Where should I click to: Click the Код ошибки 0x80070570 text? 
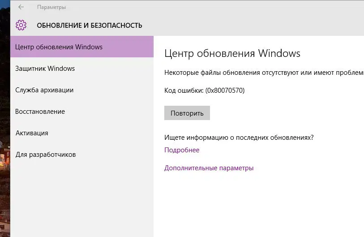coord(204,90)
